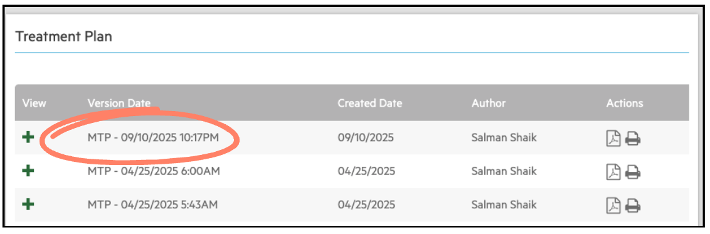Click the Version Date column header
Image resolution: width=710 pixels, height=234 pixels.
[119, 103]
